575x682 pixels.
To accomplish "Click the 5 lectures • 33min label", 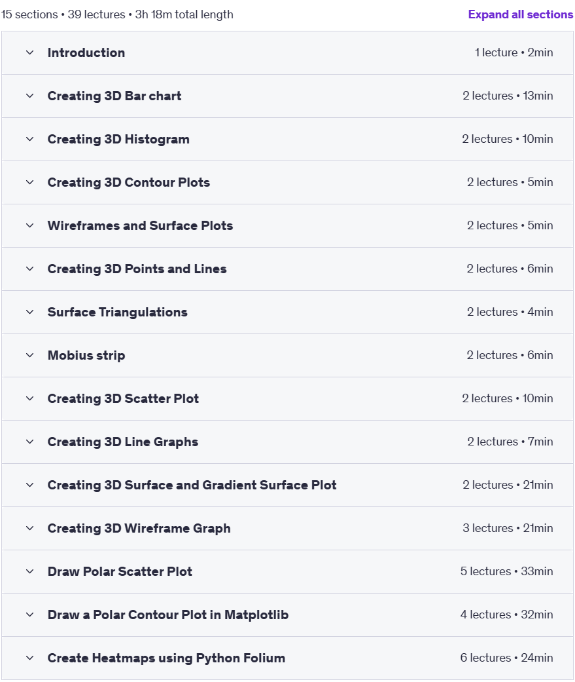I will (506, 571).
